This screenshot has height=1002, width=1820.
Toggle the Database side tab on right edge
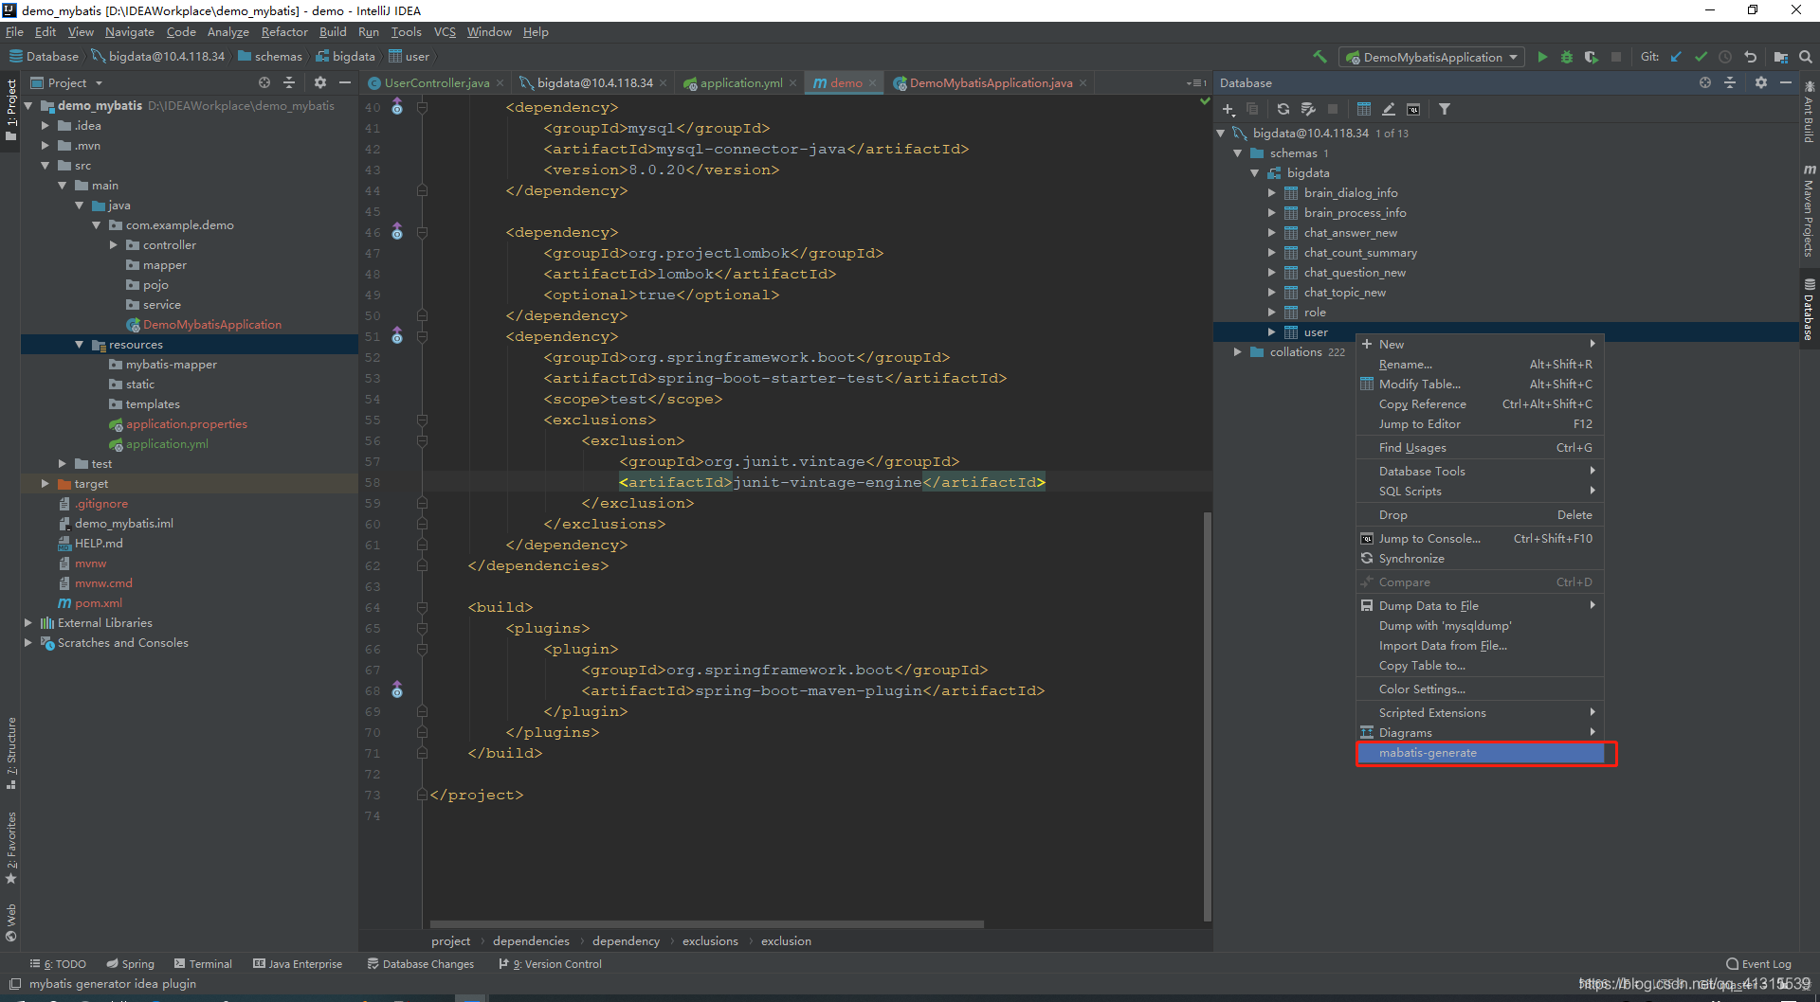click(1809, 309)
